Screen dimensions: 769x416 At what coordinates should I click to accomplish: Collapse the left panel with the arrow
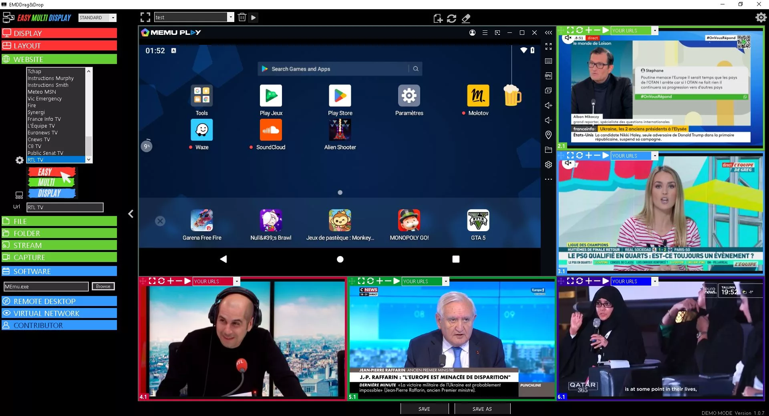coord(131,214)
